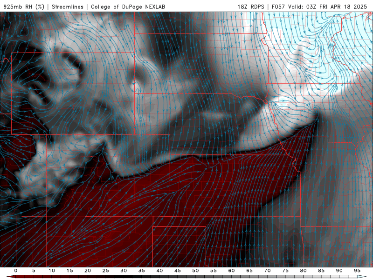
Task: Select the "Streamlines" label in header
Action: 68,7
